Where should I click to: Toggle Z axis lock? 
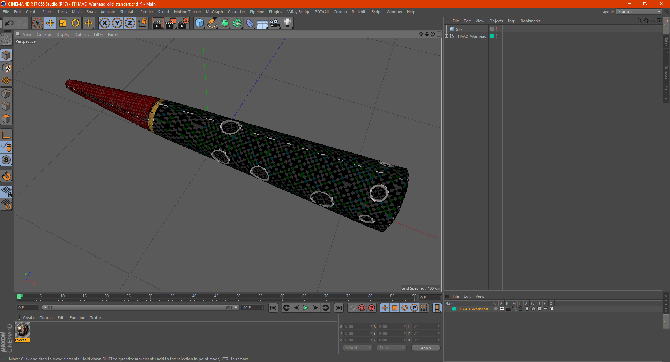pos(130,23)
